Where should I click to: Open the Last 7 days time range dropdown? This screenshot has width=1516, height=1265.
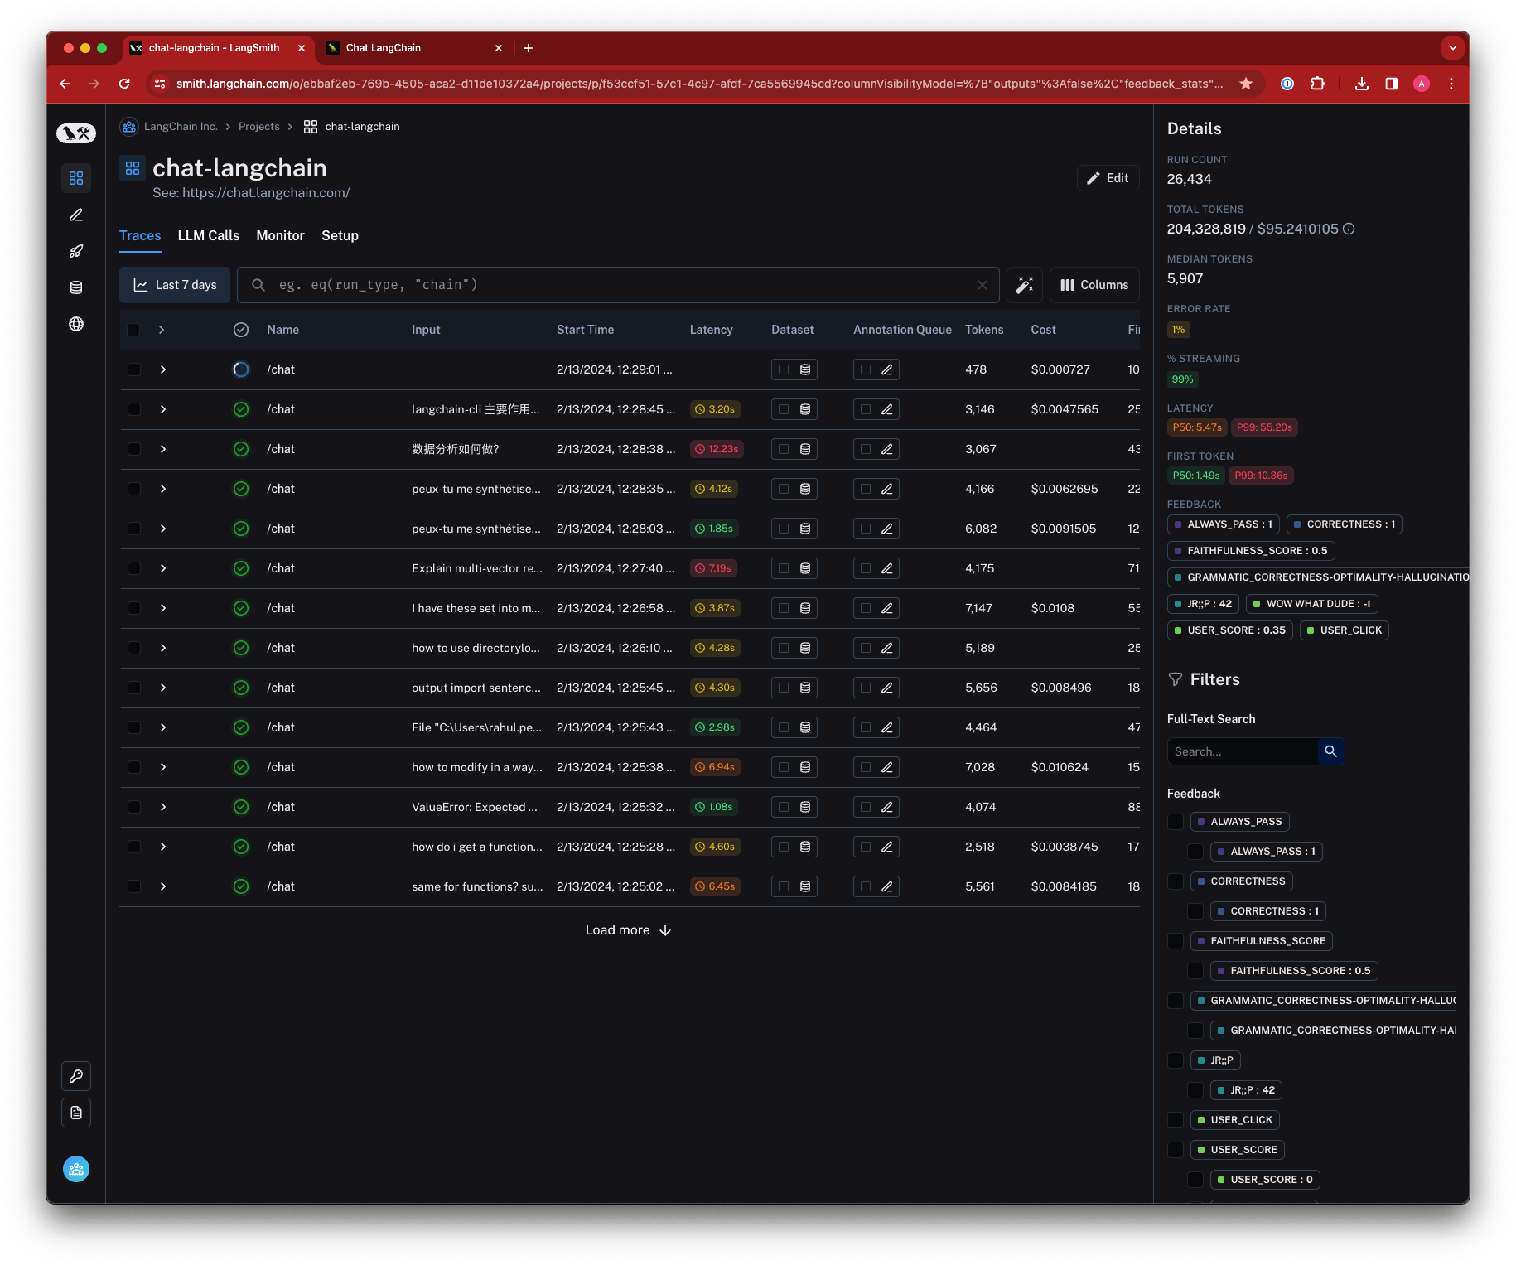click(175, 285)
